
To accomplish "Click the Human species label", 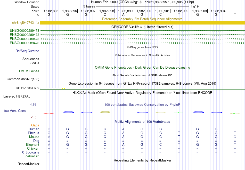I will pyautogui.click(x=34, y=129).
